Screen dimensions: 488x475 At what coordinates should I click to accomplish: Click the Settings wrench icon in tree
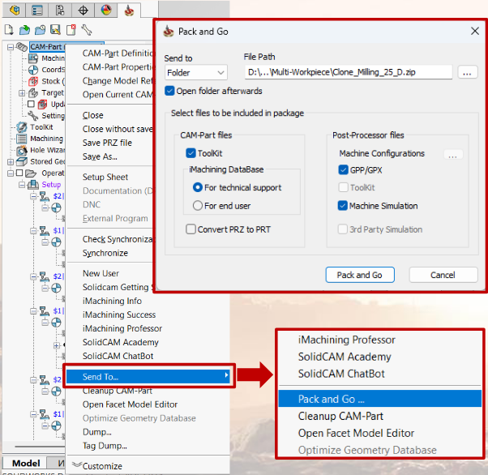click(33, 116)
